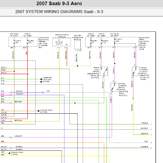Click the GRY label at output 4
The height and width of the screenshot is (163, 163).
(146, 142)
